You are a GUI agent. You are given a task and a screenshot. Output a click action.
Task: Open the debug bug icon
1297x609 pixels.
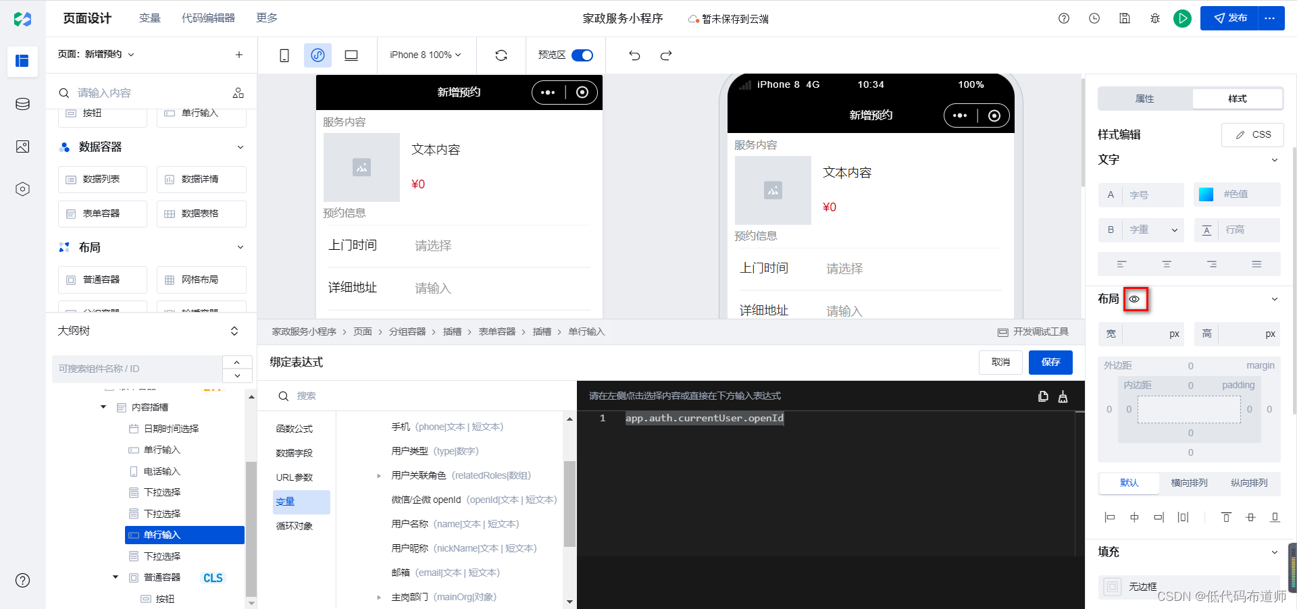pyautogui.click(x=1155, y=18)
